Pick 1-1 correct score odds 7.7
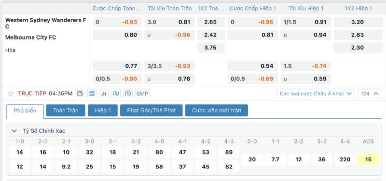 (x=275, y=160)
